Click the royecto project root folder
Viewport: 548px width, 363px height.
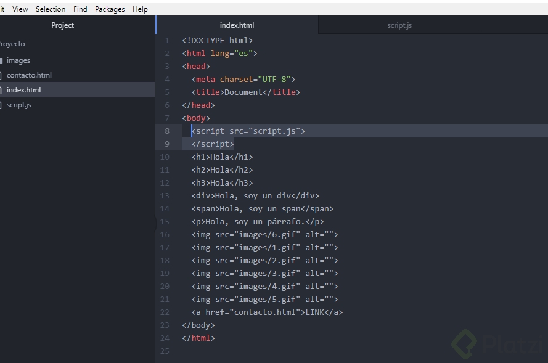tap(12, 44)
